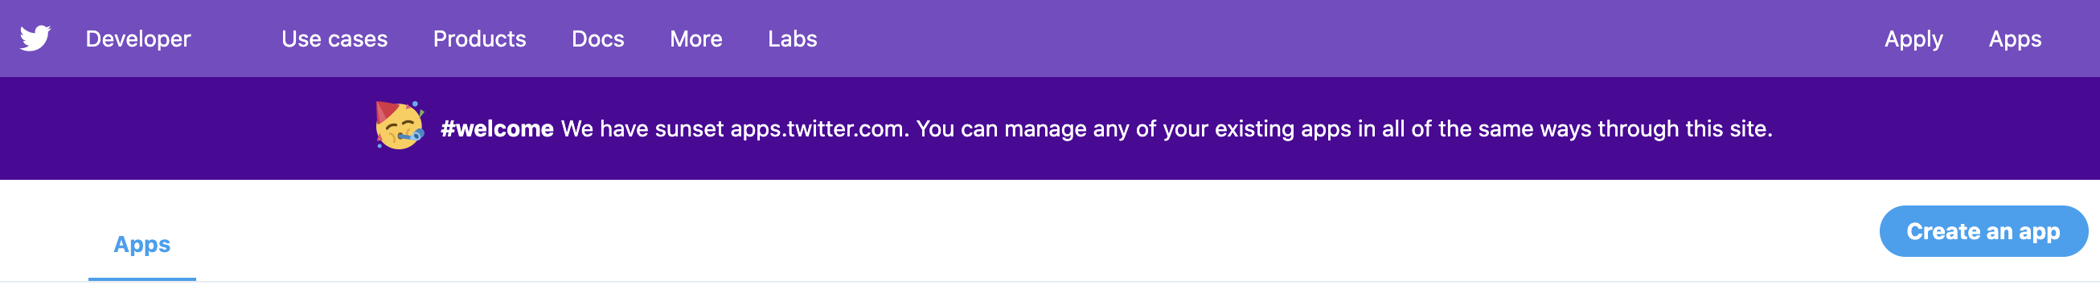The image size is (2100, 297).
Task: Expand the Products menu
Action: click(479, 39)
